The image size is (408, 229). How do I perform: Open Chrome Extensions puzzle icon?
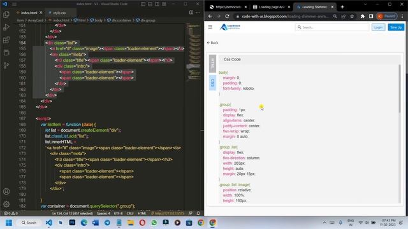pos(363,16)
